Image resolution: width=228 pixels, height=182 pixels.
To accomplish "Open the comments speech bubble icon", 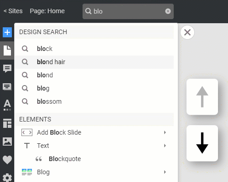I will 7,69.
